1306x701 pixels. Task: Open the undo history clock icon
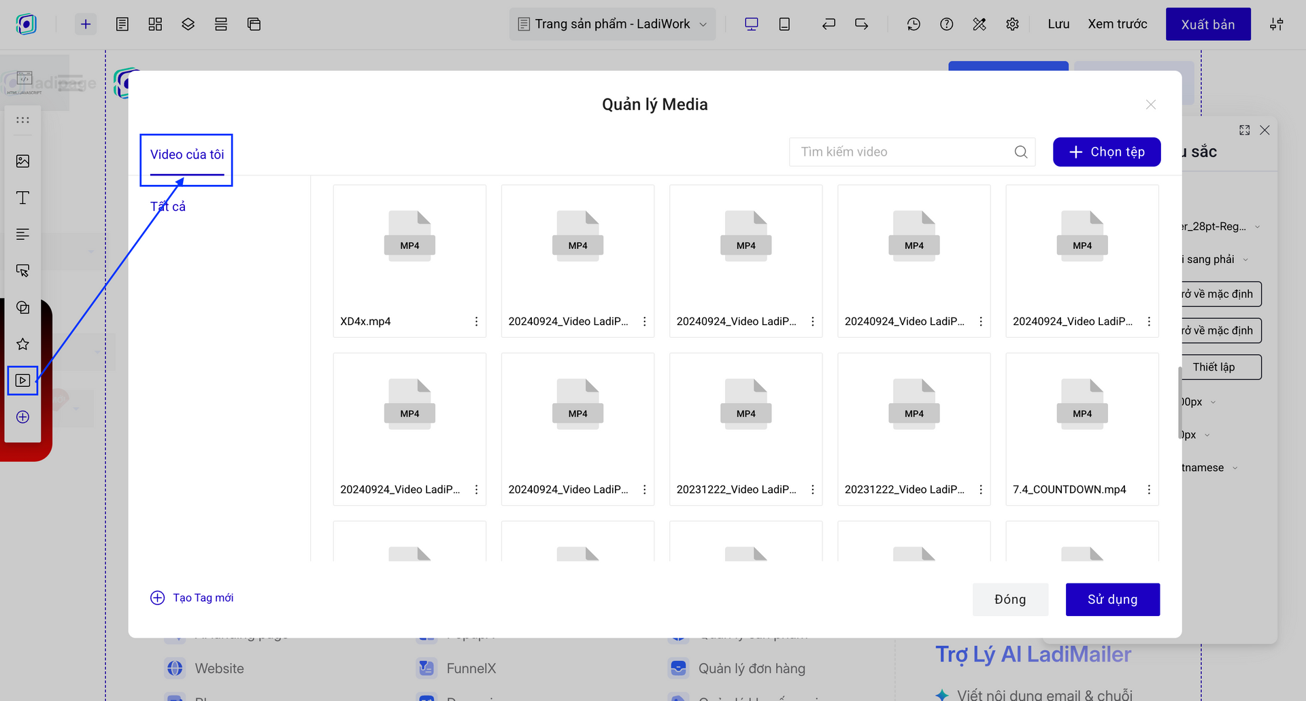913,24
